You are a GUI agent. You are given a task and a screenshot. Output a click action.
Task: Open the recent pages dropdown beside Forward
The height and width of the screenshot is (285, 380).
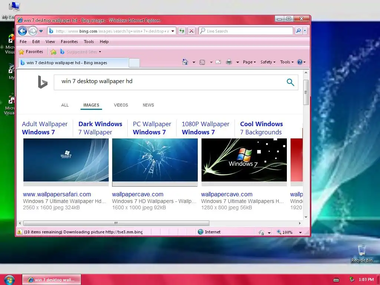click(41, 31)
